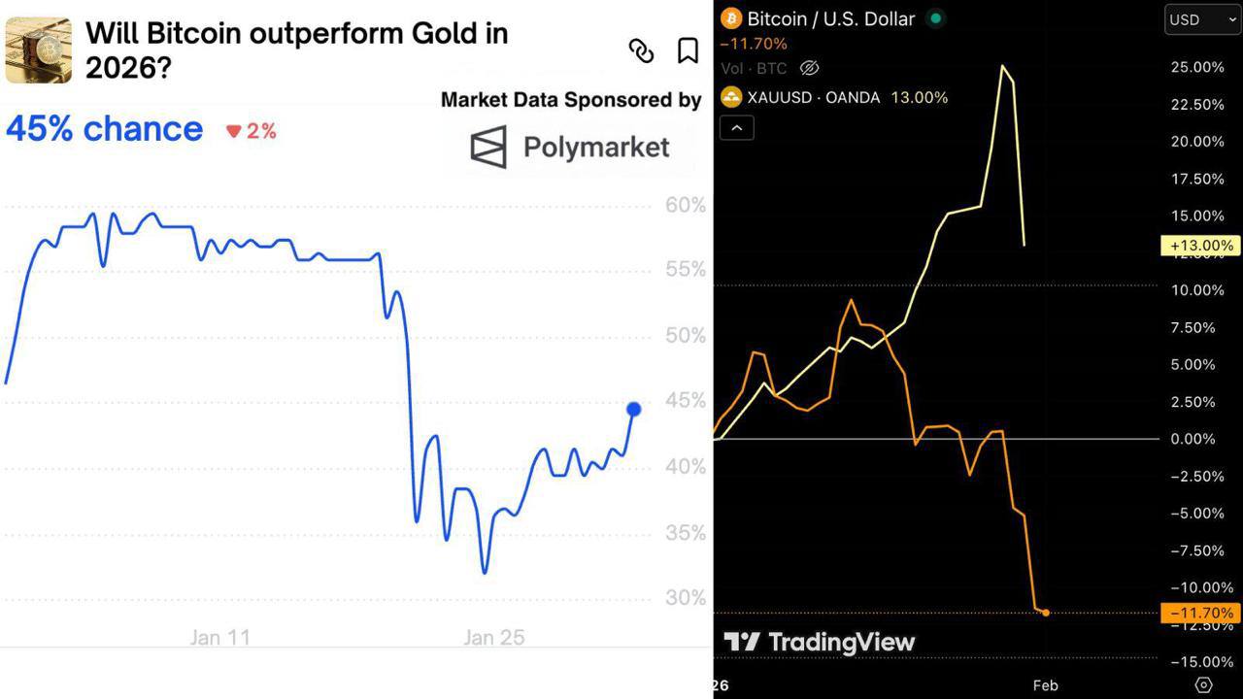Bookmark the Bitcoin vs Gold market
Screen dimensions: 1243x699
point(688,50)
